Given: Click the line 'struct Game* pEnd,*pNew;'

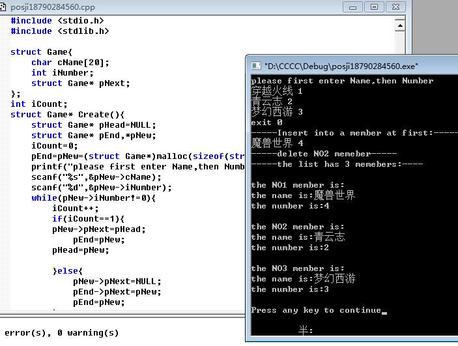Looking at the screenshot, I should pyautogui.click(x=94, y=136).
